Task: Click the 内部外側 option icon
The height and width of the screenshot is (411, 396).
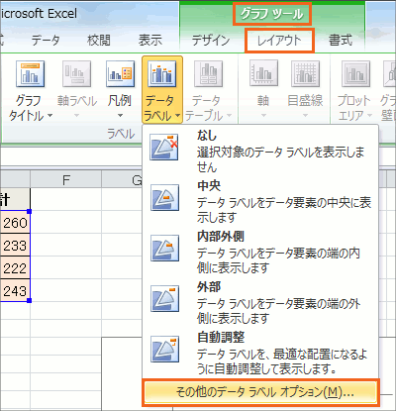Action: tap(164, 248)
